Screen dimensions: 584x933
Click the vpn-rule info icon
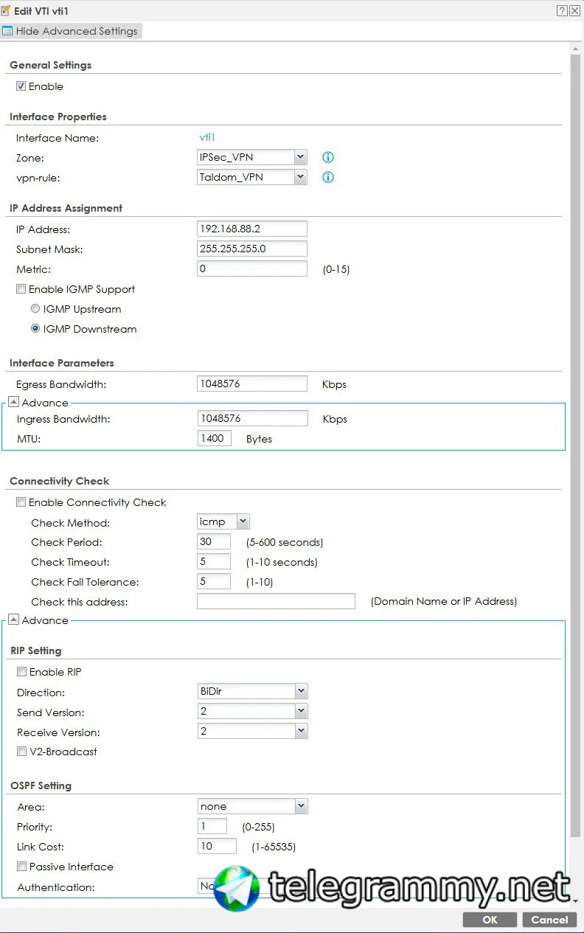(328, 177)
